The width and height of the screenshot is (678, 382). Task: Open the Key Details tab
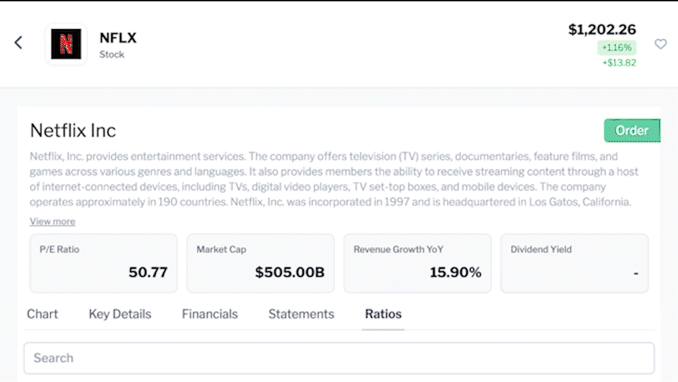[120, 314]
